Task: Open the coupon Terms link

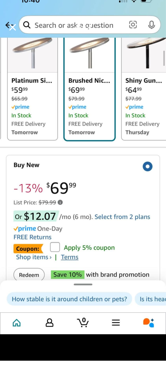Action: point(69,257)
